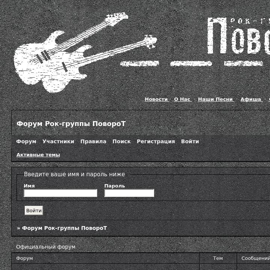Open the Активные темы link
Image resolution: width=270 pixels, height=270 pixels.
tap(38, 155)
